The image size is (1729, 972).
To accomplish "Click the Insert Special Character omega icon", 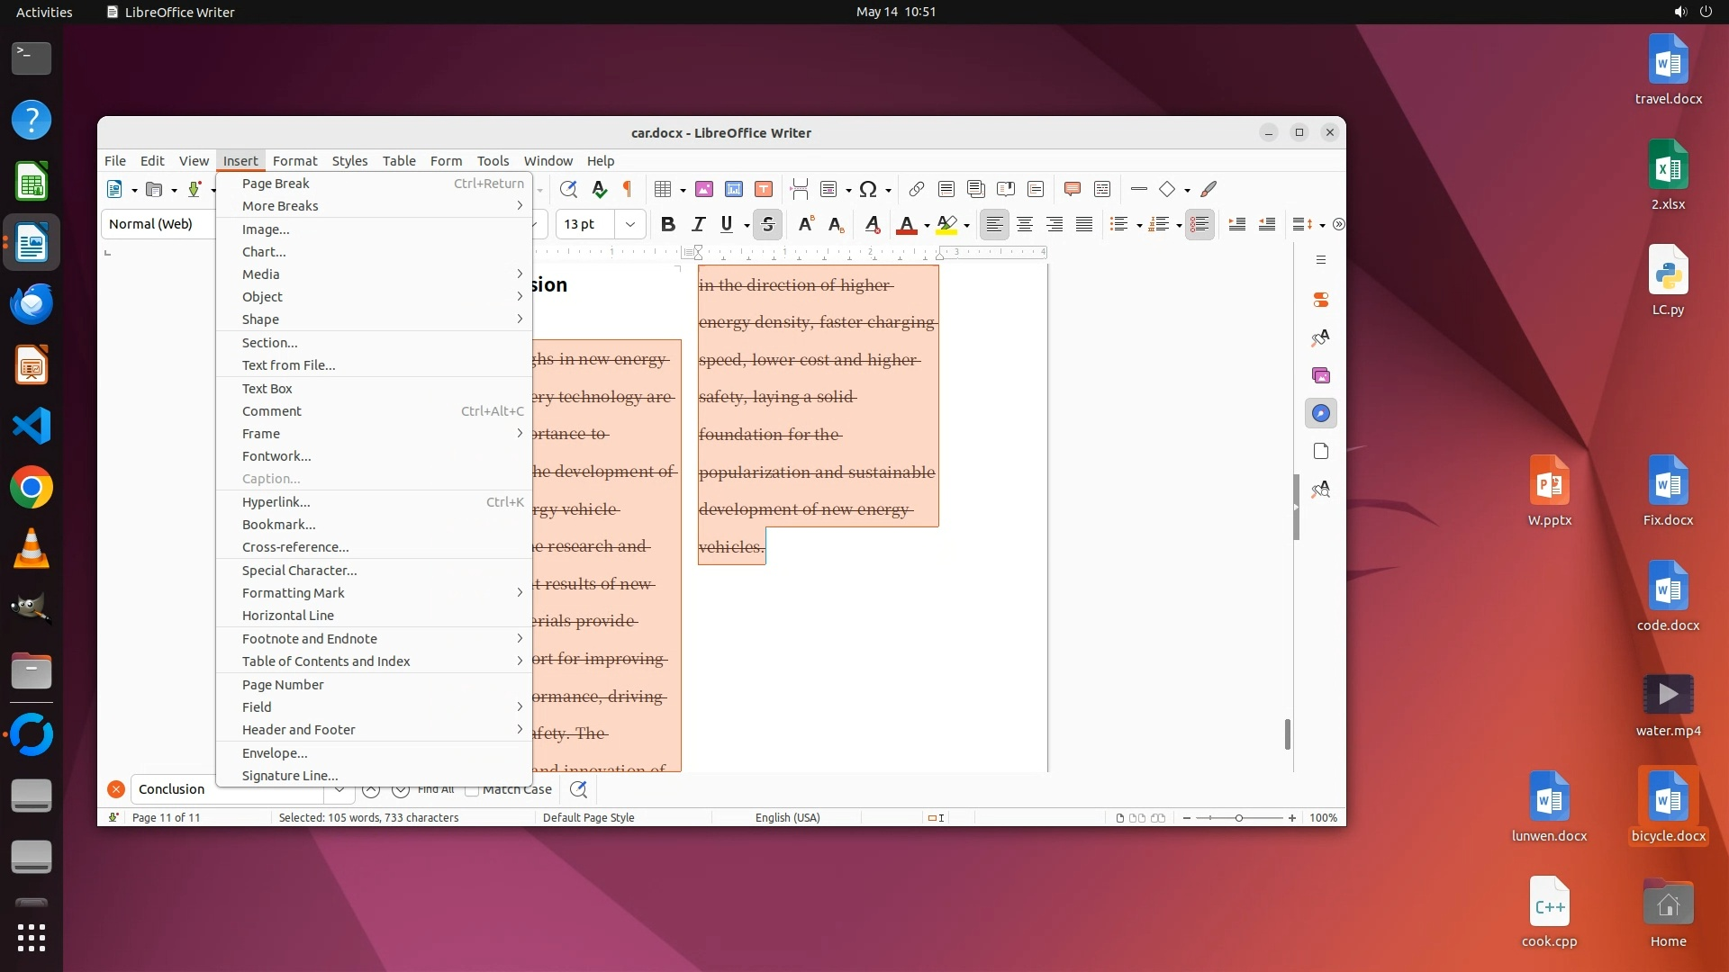I will tap(867, 189).
